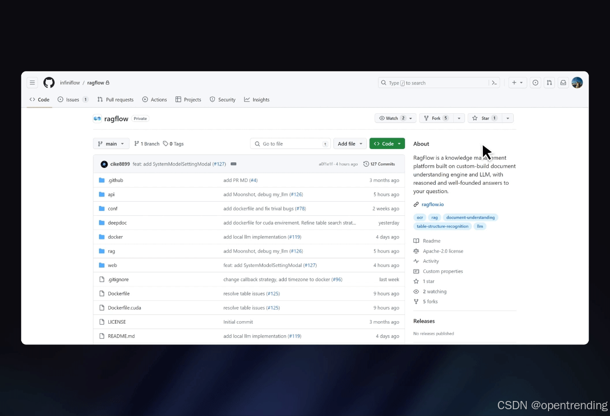Open the hamburger navigation menu
The width and height of the screenshot is (610, 416).
[x=32, y=83]
